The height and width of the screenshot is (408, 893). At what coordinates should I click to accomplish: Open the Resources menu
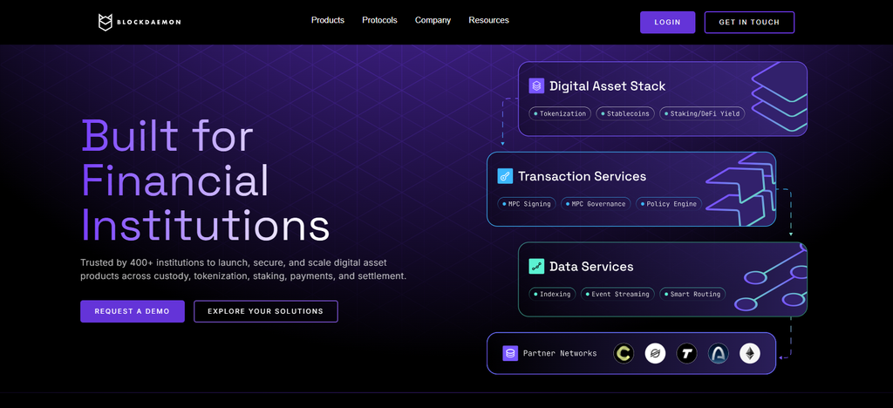coord(488,20)
